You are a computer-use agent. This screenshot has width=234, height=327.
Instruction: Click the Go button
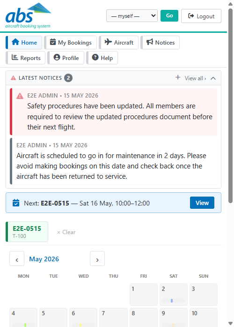click(x=169, y=15)
